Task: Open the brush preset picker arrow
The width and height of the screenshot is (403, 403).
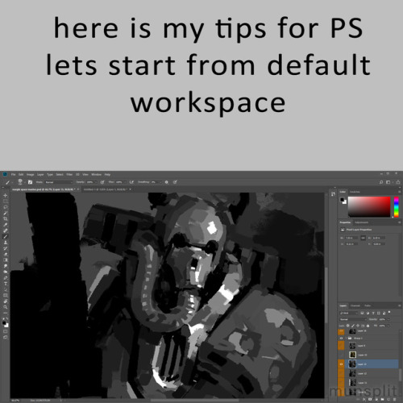Action: click(25, 182)
